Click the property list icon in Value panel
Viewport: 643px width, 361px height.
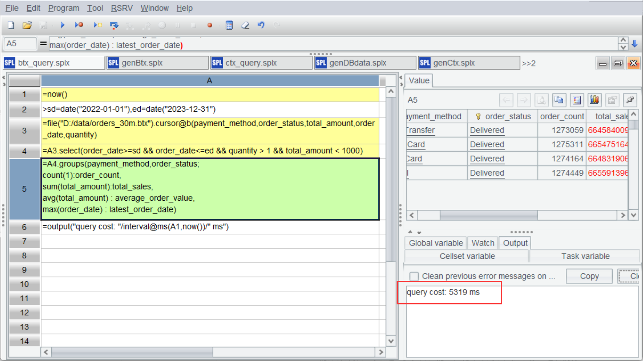pos(577,100)
